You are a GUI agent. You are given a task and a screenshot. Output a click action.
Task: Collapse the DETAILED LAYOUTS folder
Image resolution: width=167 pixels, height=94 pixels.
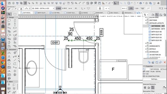coord(146,23)
